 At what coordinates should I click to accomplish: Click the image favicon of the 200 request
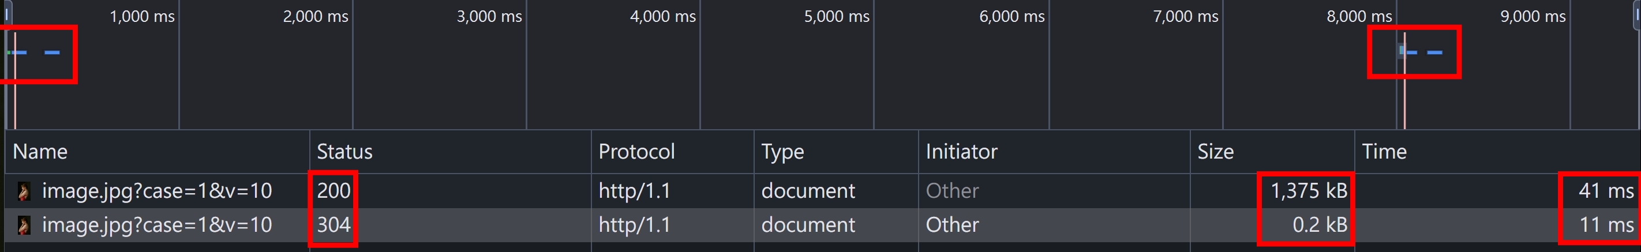click(24, 191)
